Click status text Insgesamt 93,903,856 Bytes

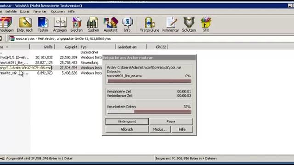[x=186, y=159]
